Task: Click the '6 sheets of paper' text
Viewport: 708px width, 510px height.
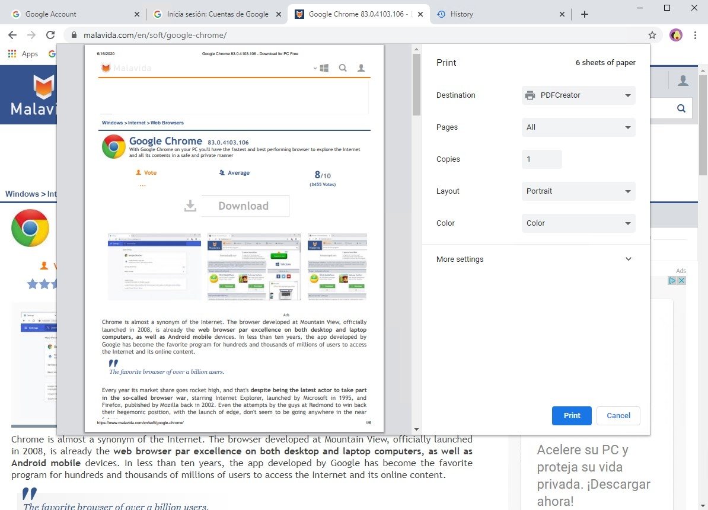Action: [x=605, y=63]
